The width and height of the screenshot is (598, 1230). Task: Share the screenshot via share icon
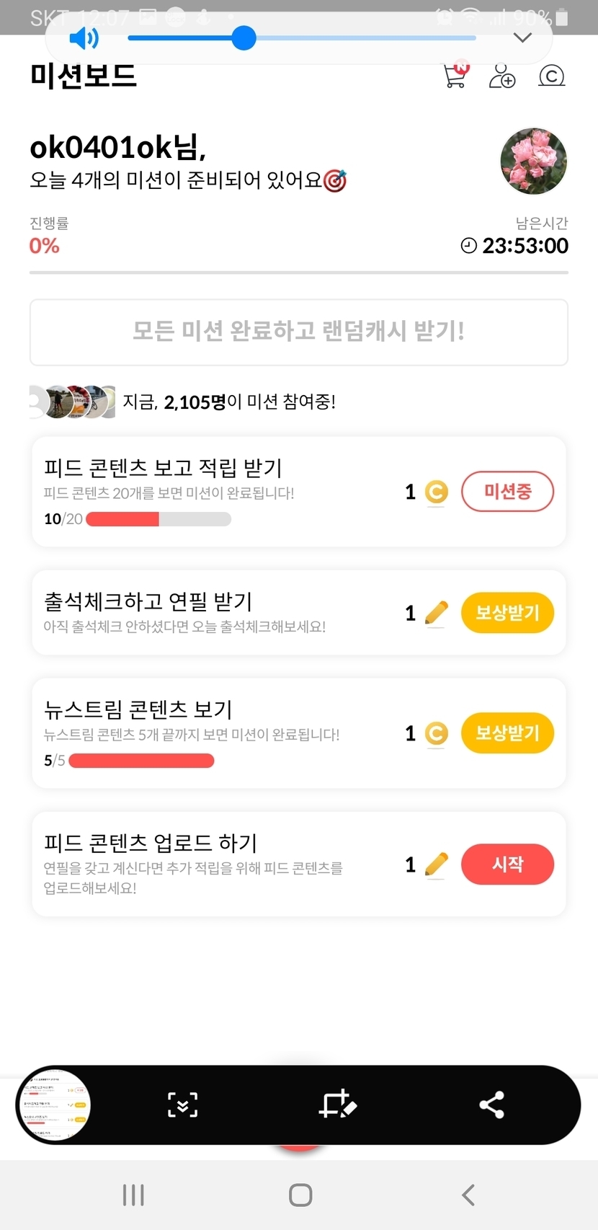coord(491,1105)
